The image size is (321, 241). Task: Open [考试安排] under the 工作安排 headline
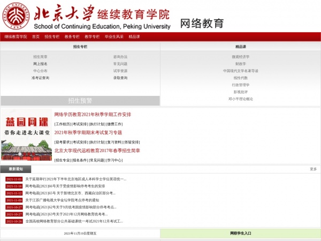(x=80, y=124)
